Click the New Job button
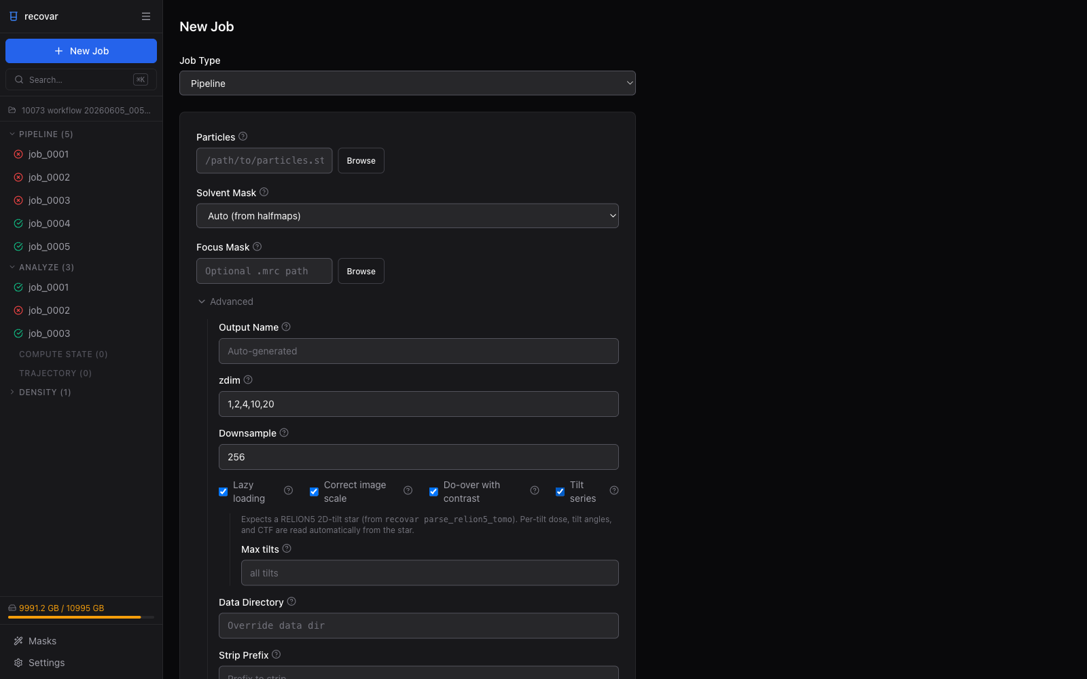This screenshot has width=1087, height=679. 81,51
